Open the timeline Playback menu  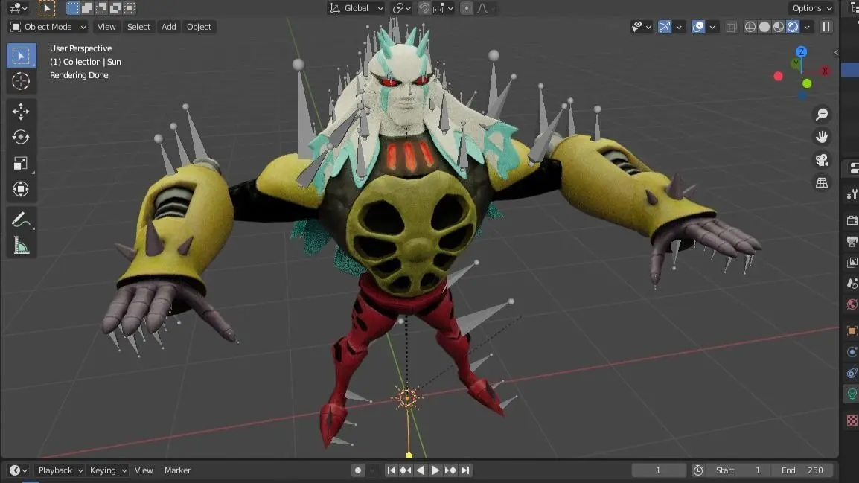60,470
